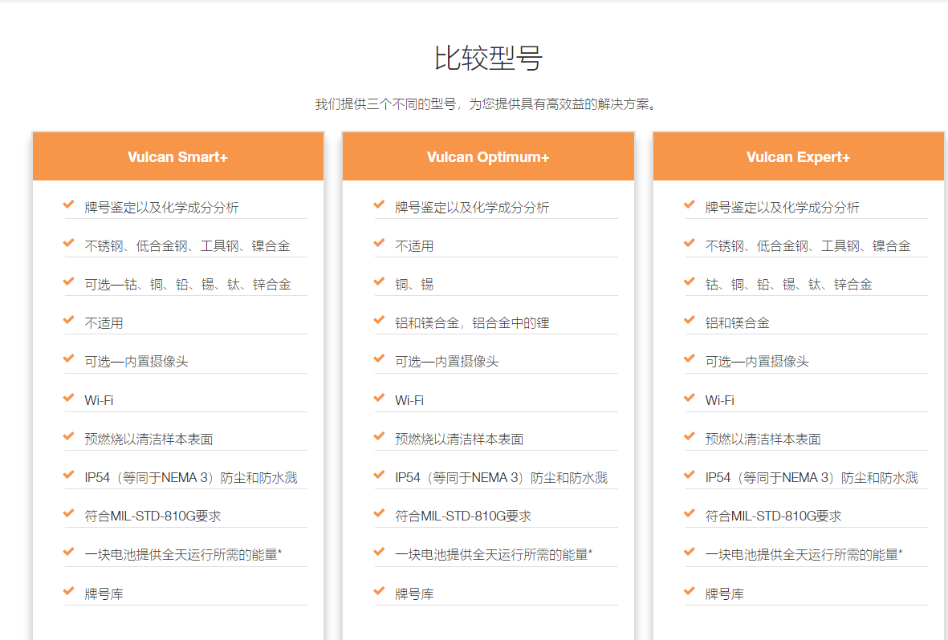This screenshot has width=948, height=640.
Task: Click the 不适用 row in Vulcan Optimum+ column
Action: tap(412, 245)
